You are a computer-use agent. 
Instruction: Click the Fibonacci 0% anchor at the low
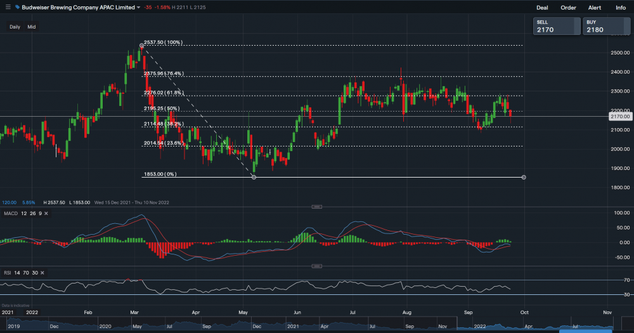click(254, 177)
